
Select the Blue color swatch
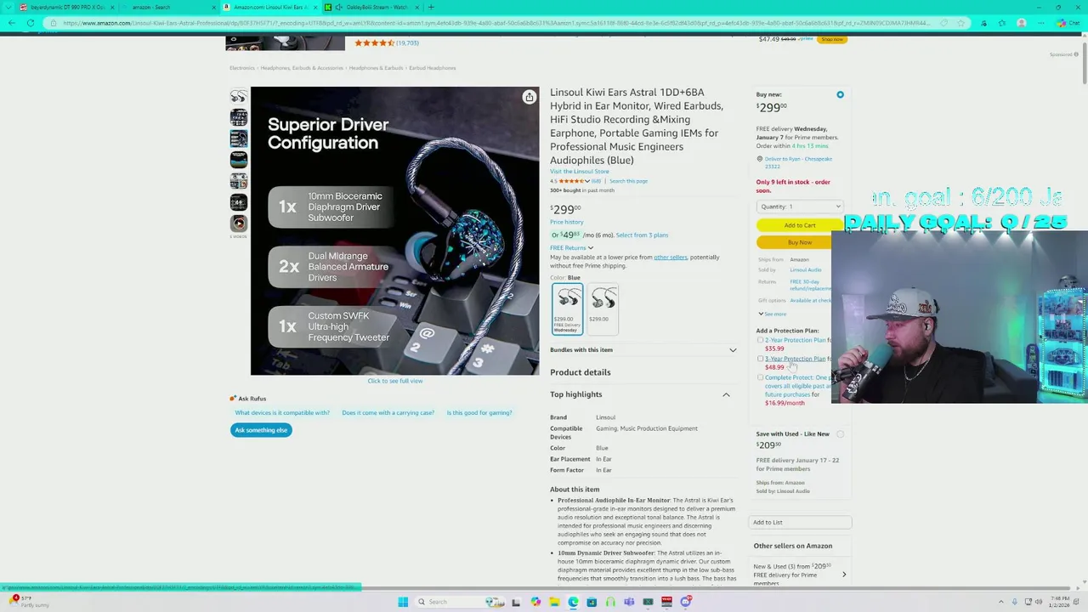pos(567,309)
